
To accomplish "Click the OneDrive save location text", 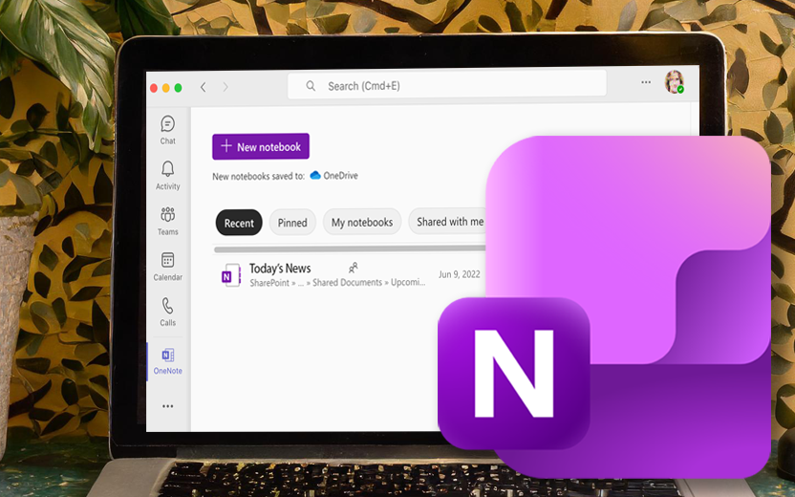I will (x=341, y=176).
